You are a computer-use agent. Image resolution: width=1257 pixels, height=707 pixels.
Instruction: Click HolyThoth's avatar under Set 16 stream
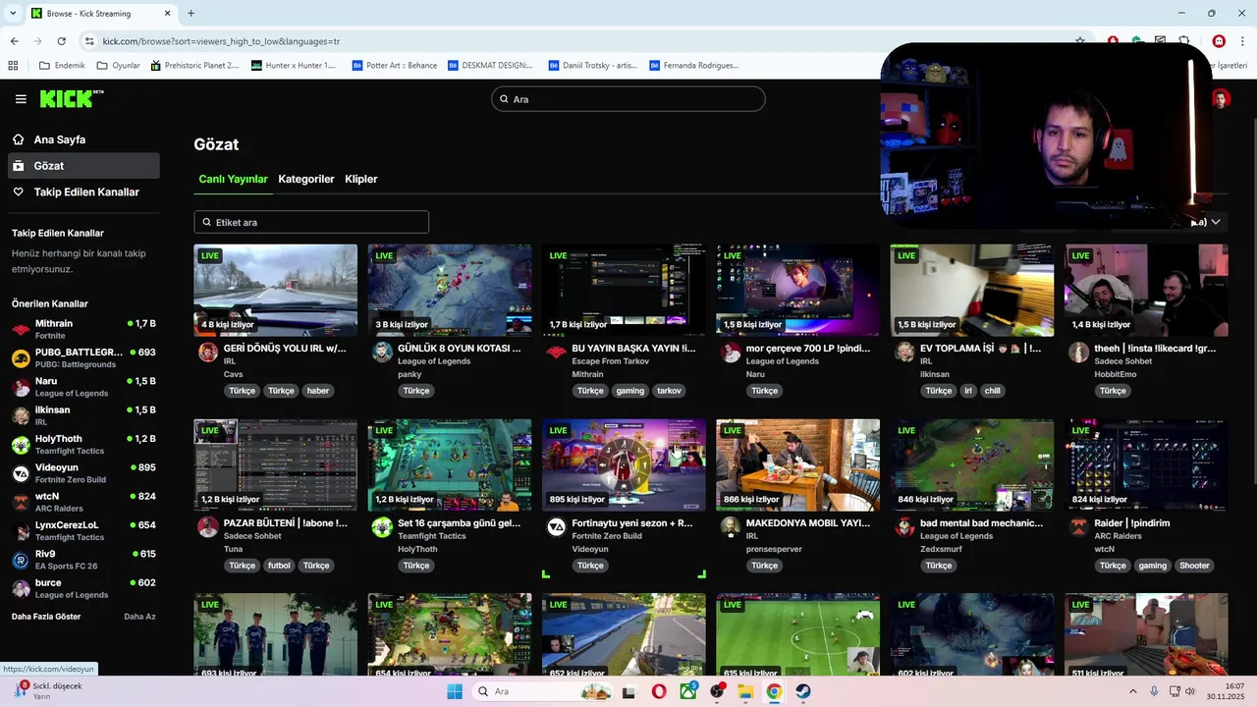(x=382, y=527)
